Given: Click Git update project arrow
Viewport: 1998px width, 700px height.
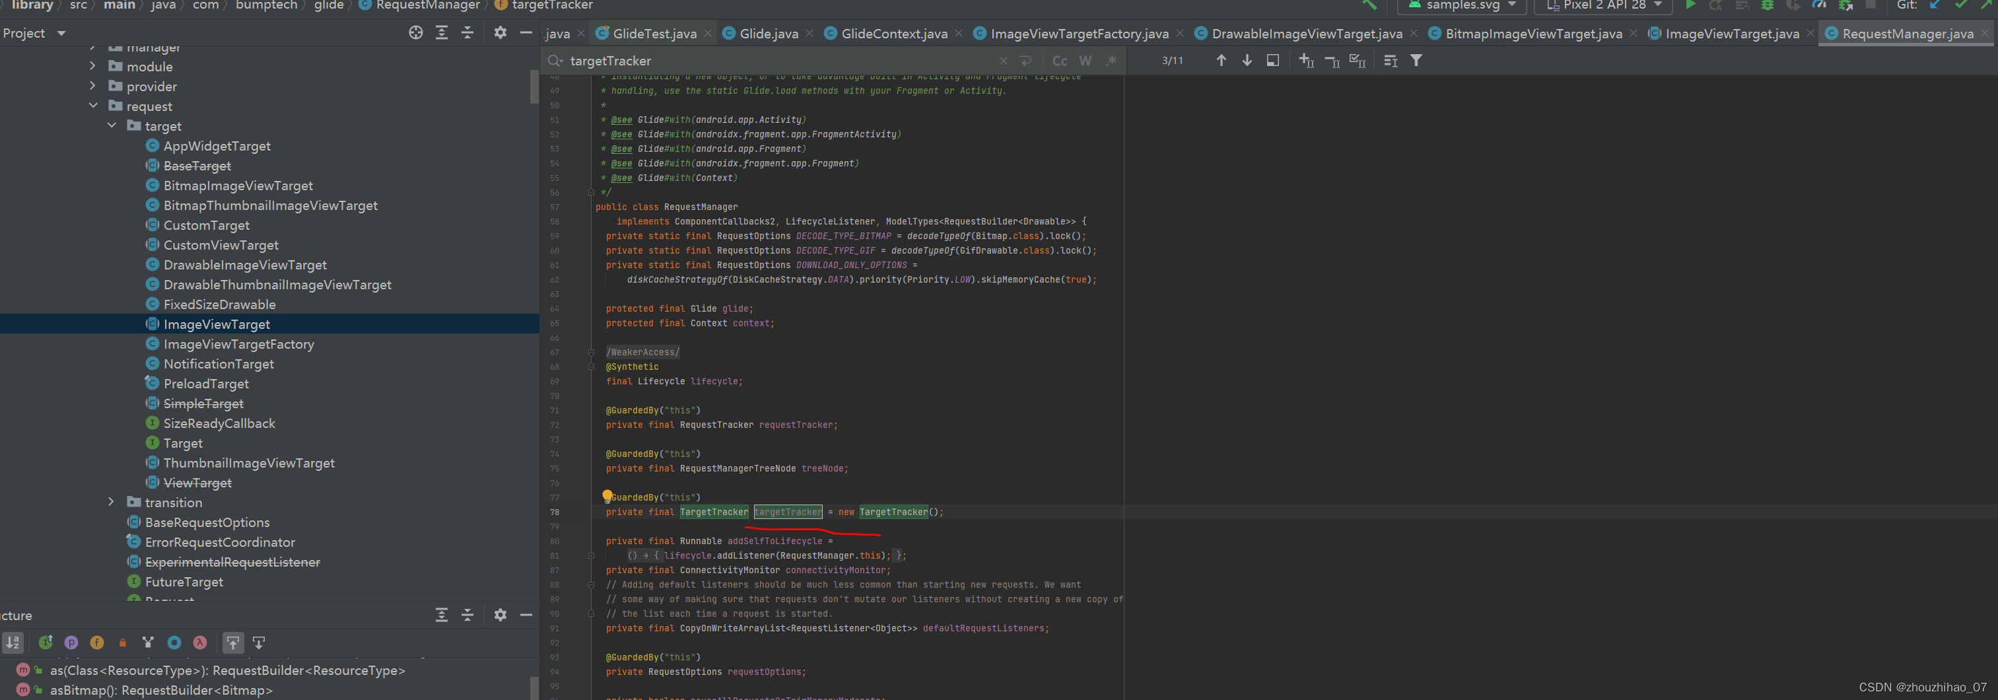Looking at the screenshot, I should (1935, 5).
